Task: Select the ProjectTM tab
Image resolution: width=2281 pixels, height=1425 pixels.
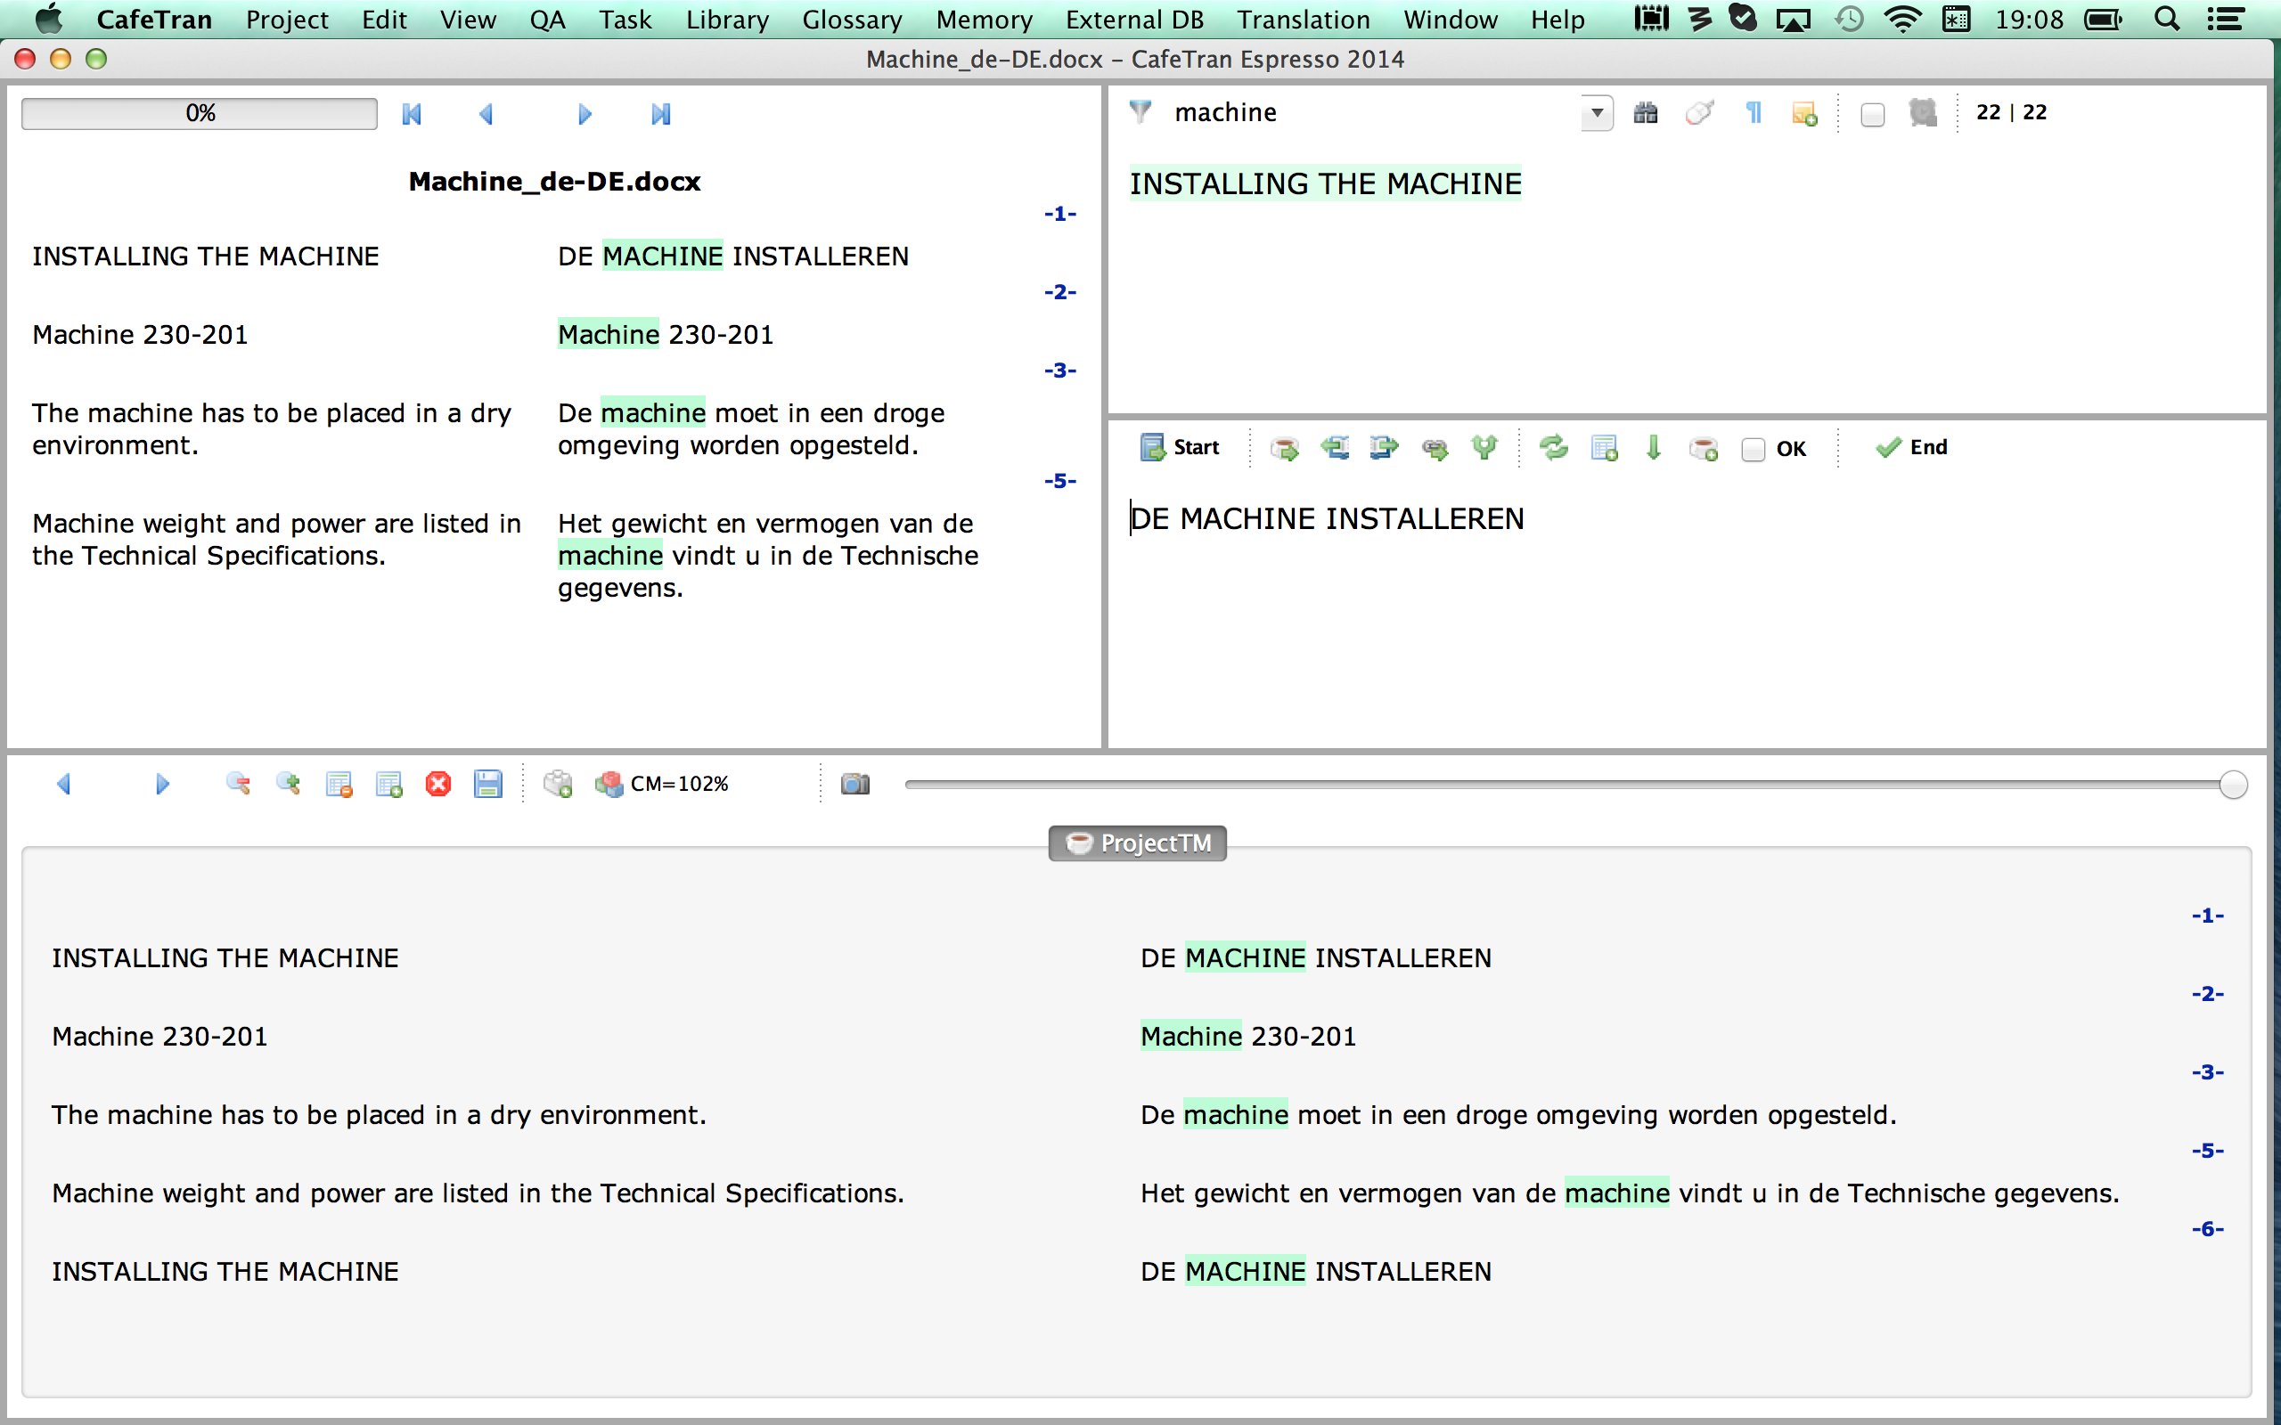Action: (1138, 843)
